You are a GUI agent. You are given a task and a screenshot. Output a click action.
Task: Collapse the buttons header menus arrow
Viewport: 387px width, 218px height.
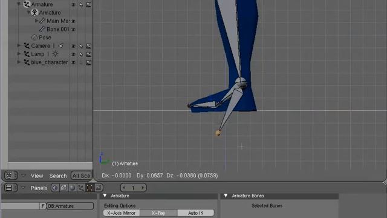(24, 188)
